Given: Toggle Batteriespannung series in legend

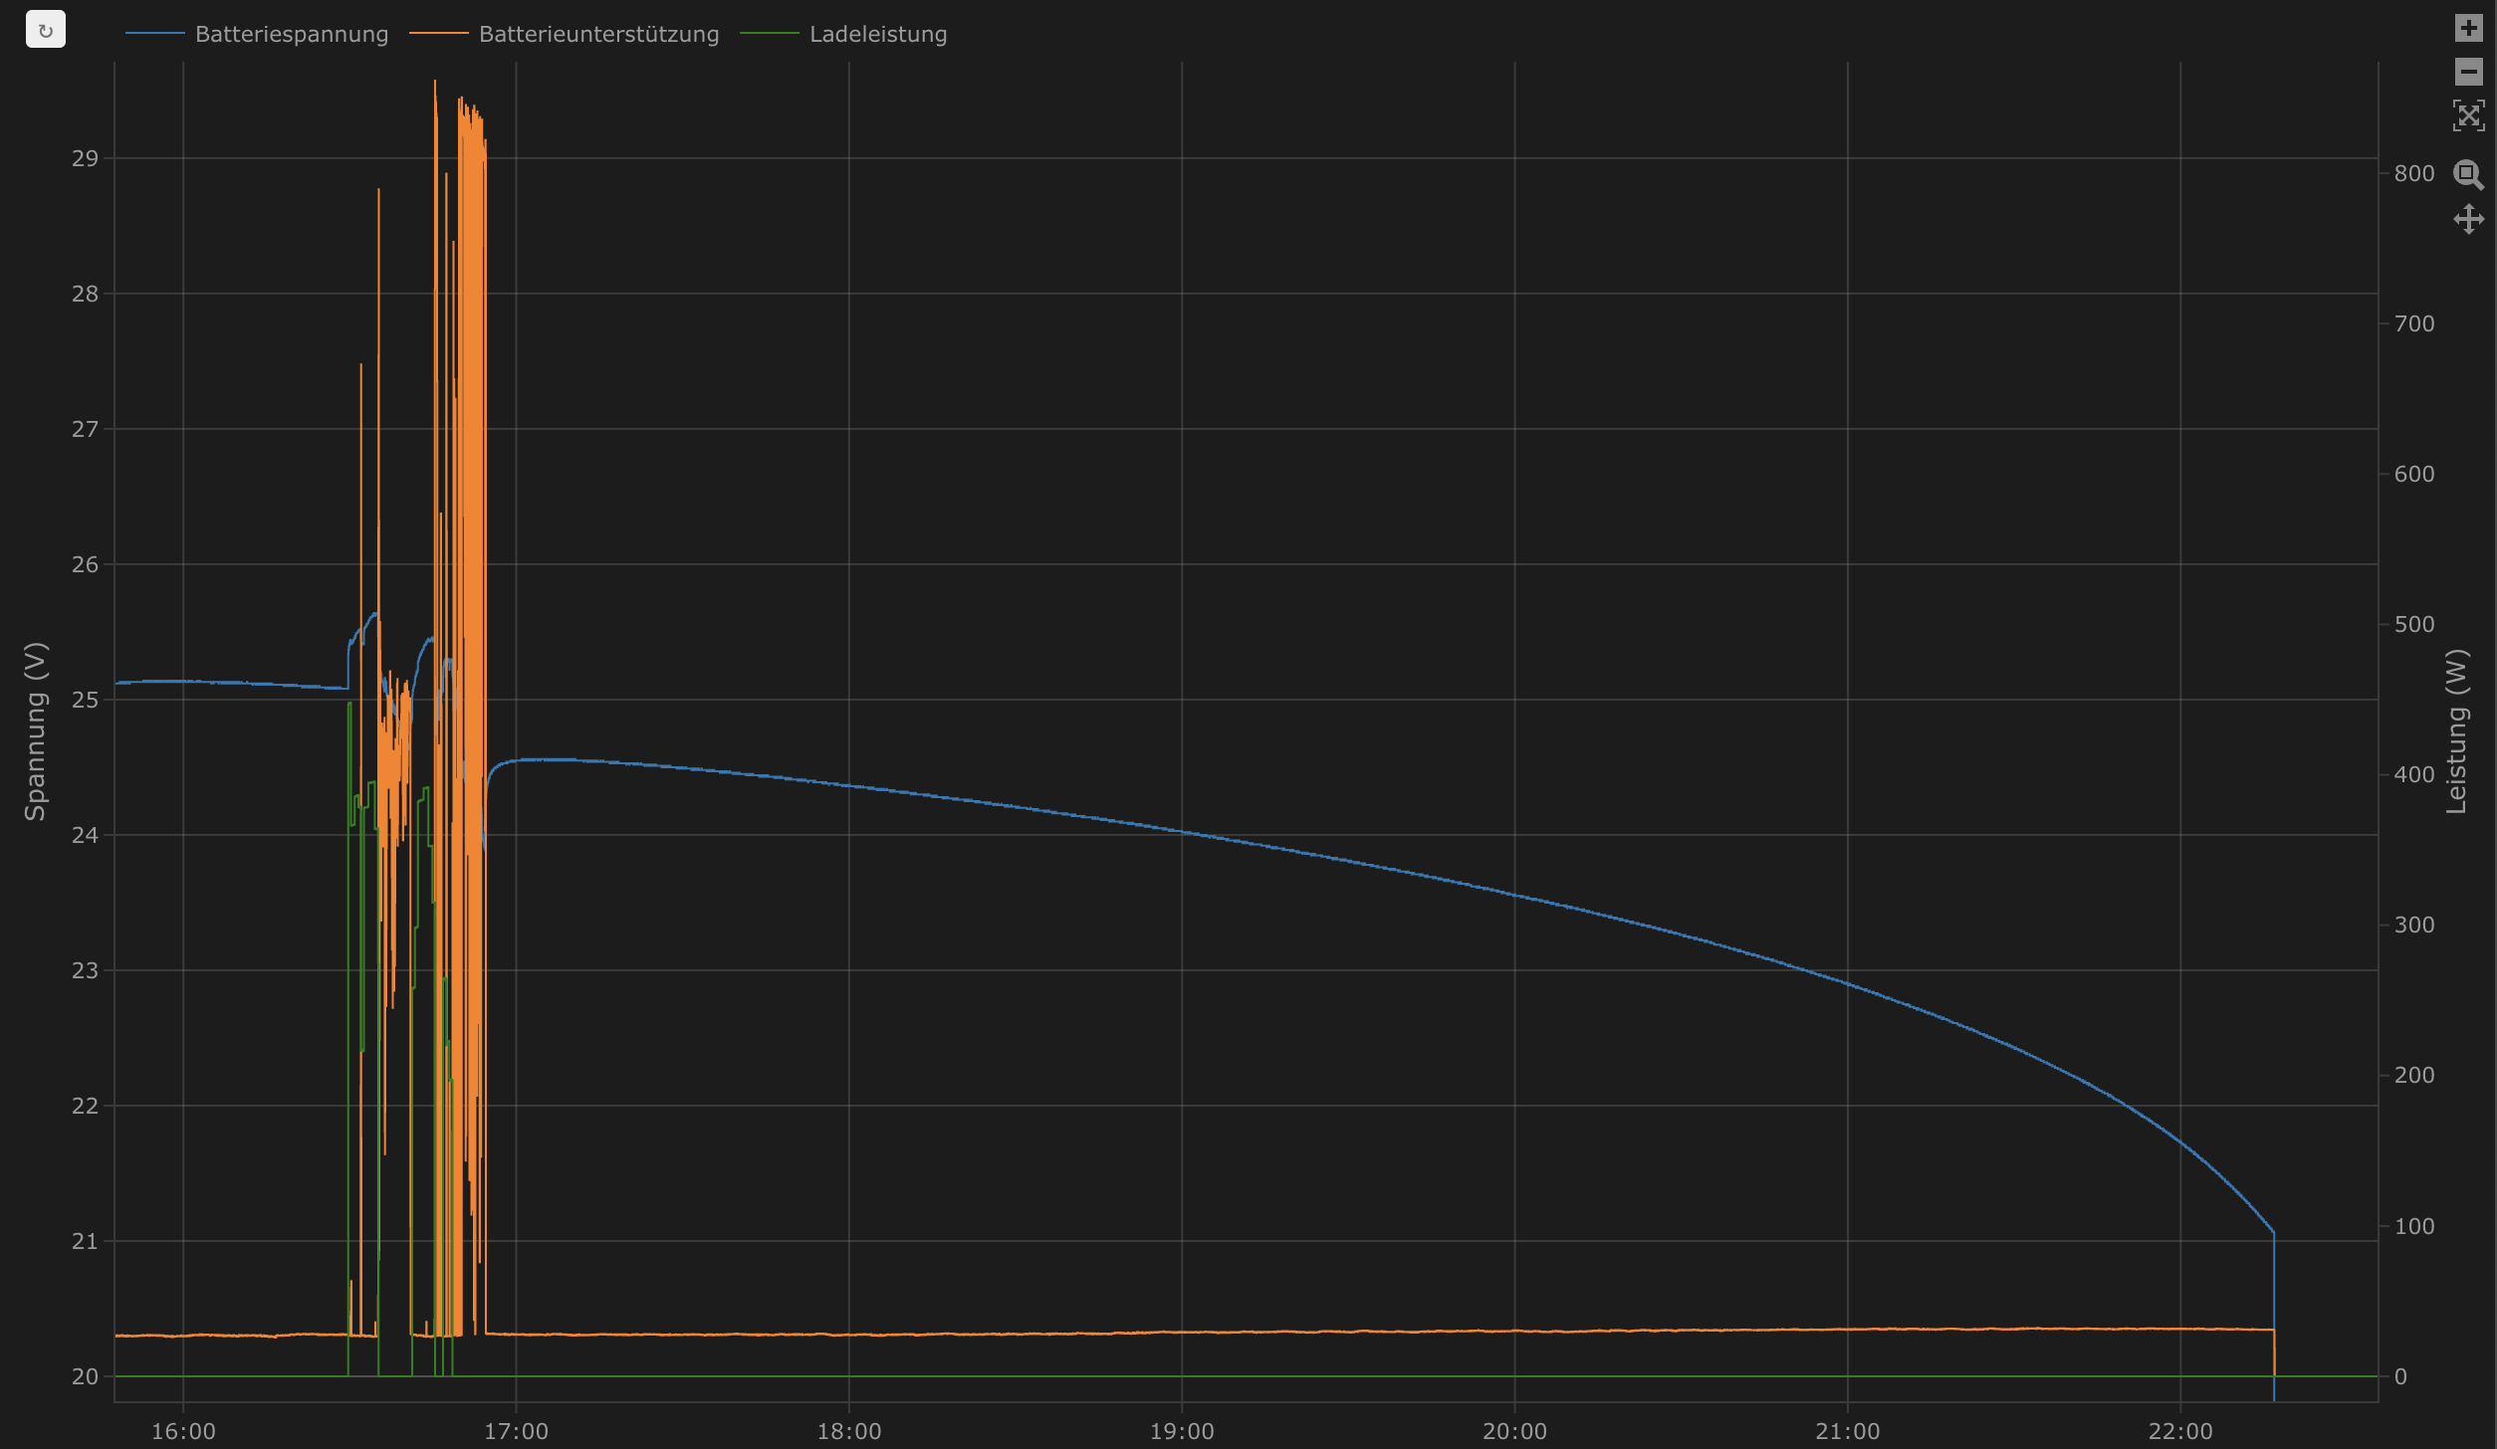Looking at the screenshot, I should [292, 34].
